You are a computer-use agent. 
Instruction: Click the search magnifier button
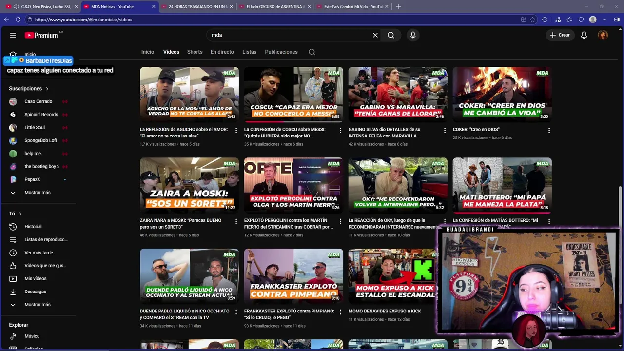pos(391,35)
